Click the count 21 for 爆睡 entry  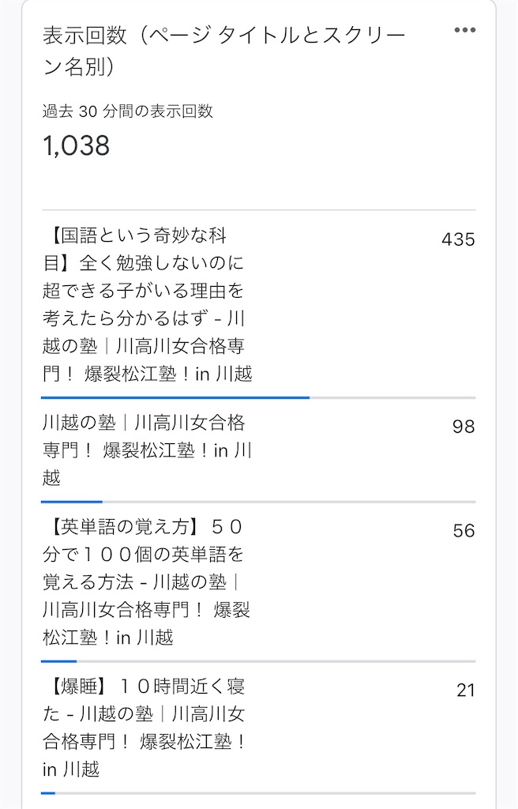tap(467, 690)
